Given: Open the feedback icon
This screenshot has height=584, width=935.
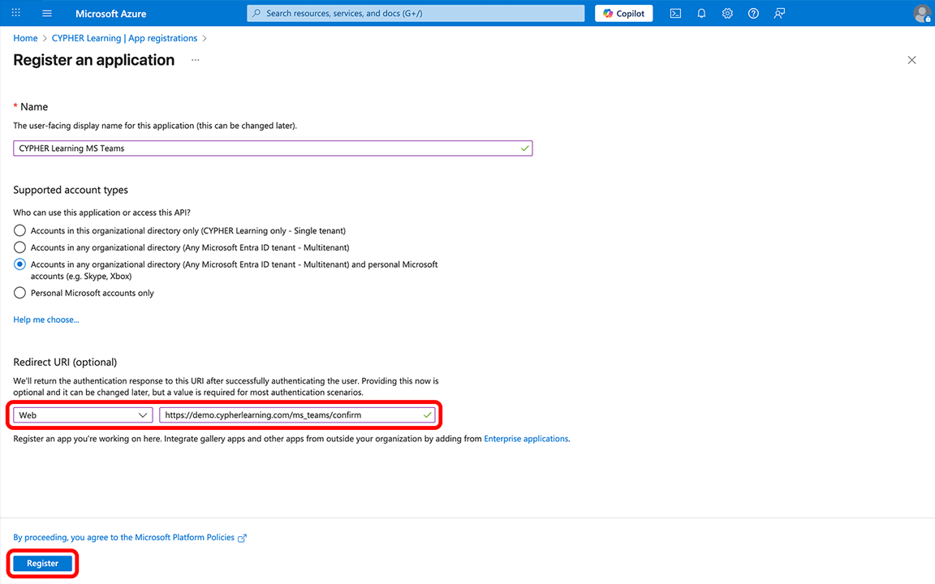Looking at the screenshot, I should coord(779,13).
